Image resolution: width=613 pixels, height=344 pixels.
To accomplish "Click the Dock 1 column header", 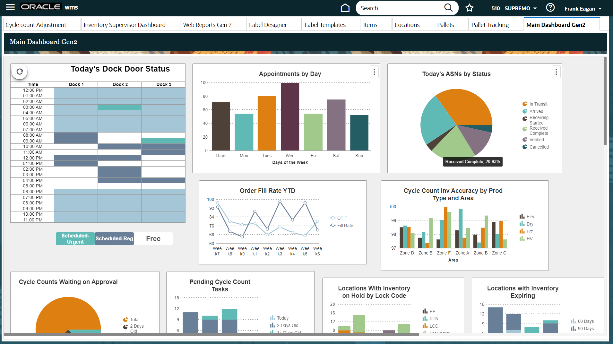I will click(x=76, y=84).
